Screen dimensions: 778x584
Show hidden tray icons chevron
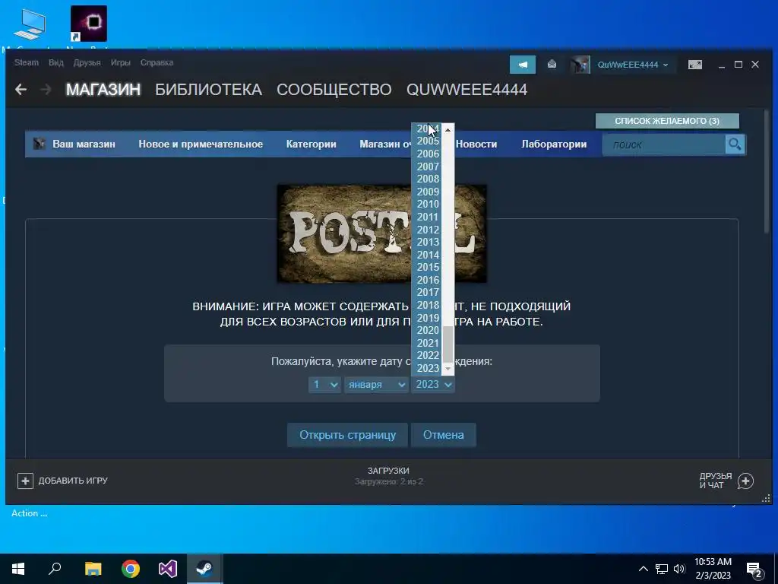[643, 569]
